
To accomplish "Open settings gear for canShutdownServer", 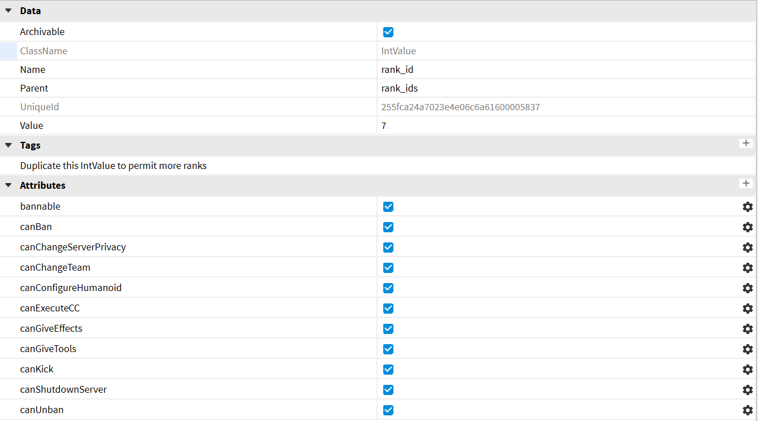I will [x=747, y=389].
